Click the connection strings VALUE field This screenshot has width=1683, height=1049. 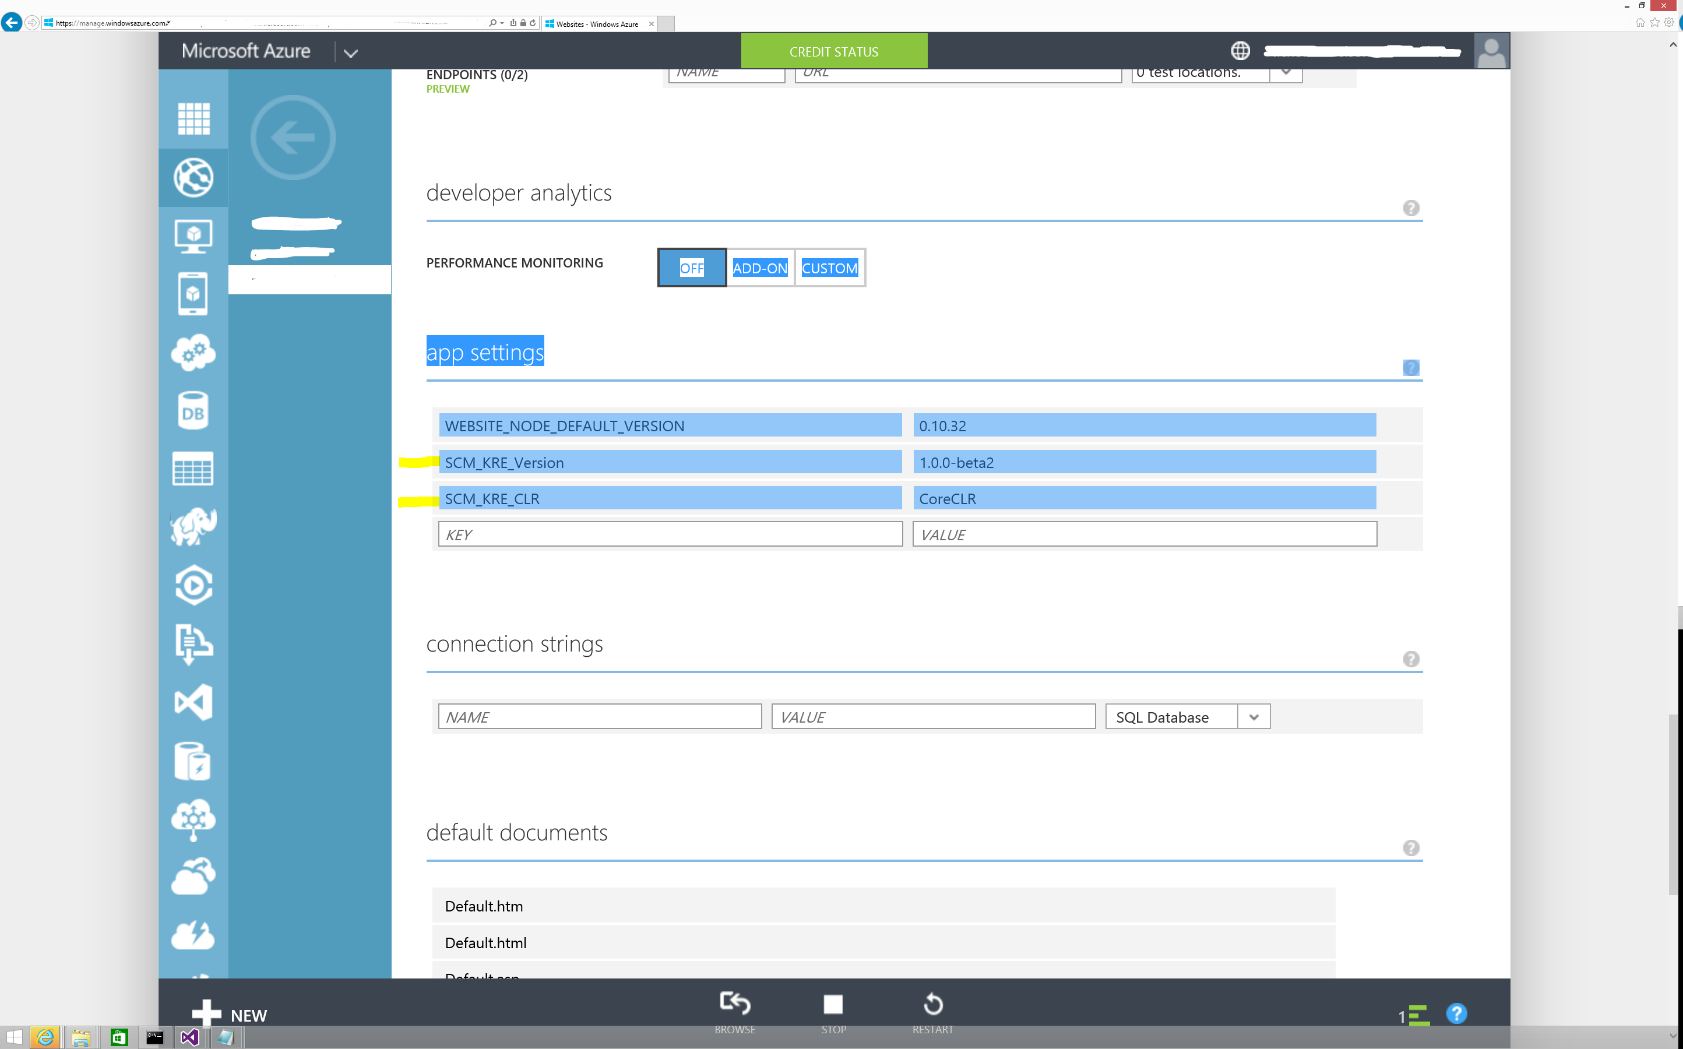(934, 717)
